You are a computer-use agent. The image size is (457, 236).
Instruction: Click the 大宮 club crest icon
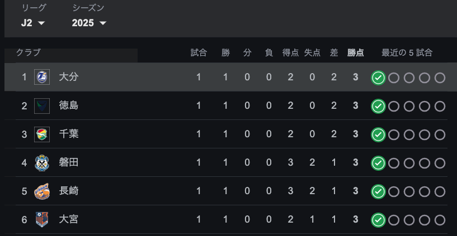(42, 220)
